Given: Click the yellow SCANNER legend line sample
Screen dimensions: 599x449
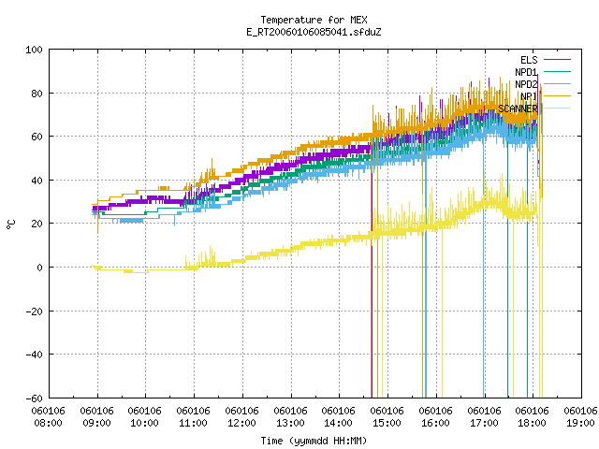Looking at the screenshot, I should point(557,109).
